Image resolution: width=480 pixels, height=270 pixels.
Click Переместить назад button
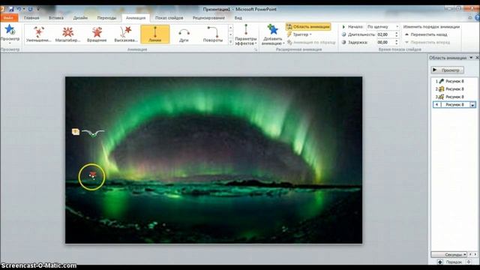coord(426,34)
